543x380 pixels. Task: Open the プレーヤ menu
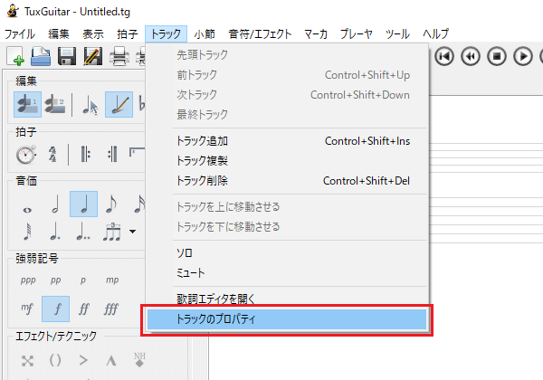(357, 33)
